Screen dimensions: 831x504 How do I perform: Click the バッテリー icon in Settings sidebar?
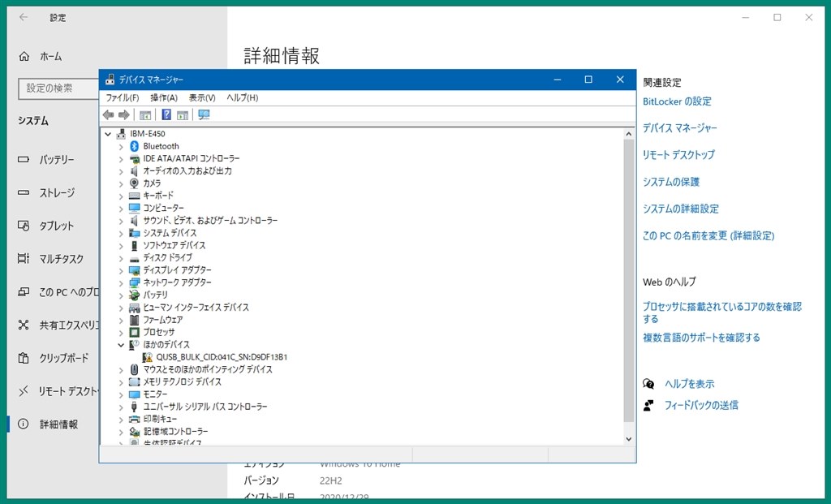24,160
